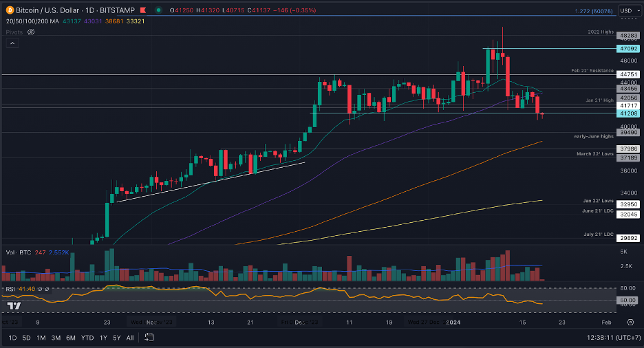
Task: Open the UTC+7 timezone menu
Action: pos(614,337)
